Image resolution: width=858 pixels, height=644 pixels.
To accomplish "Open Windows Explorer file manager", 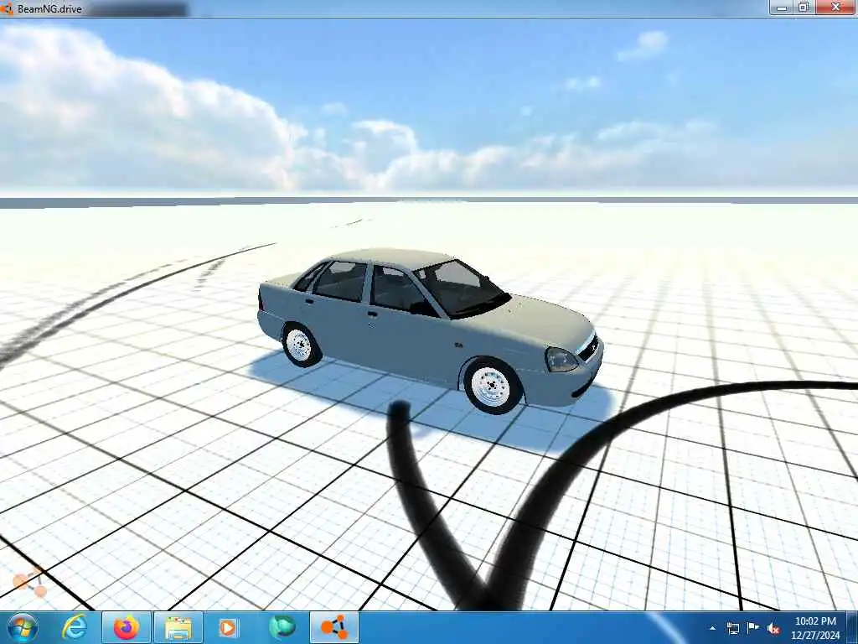I will click(x=178, y=627).
